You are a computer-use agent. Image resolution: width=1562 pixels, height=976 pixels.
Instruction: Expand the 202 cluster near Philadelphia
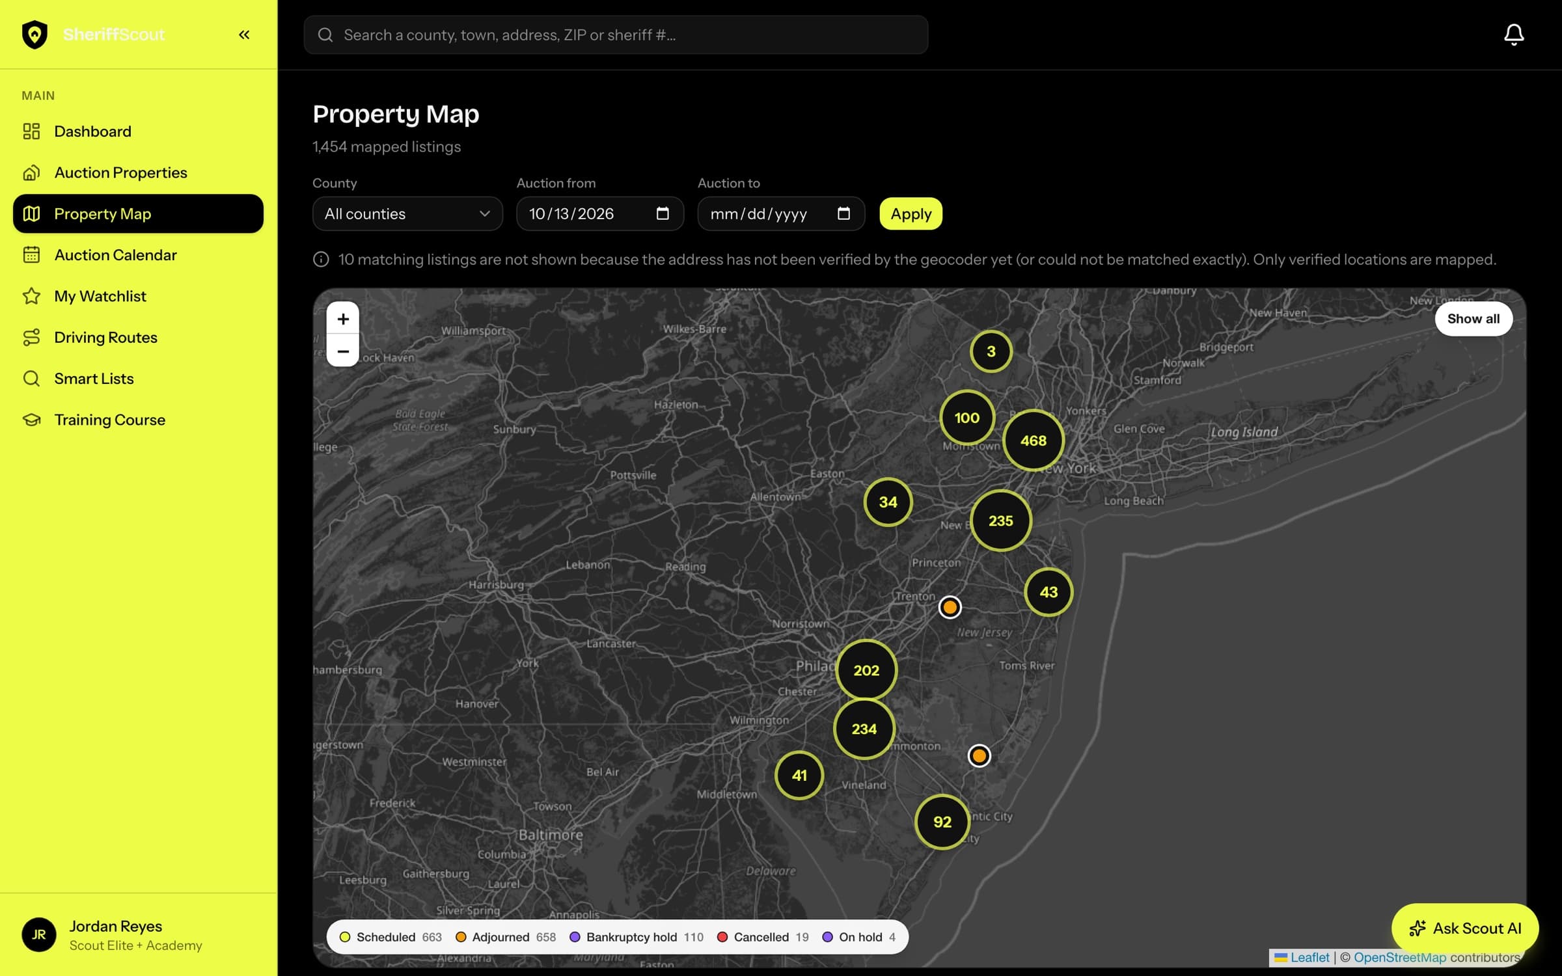(866, 670)
